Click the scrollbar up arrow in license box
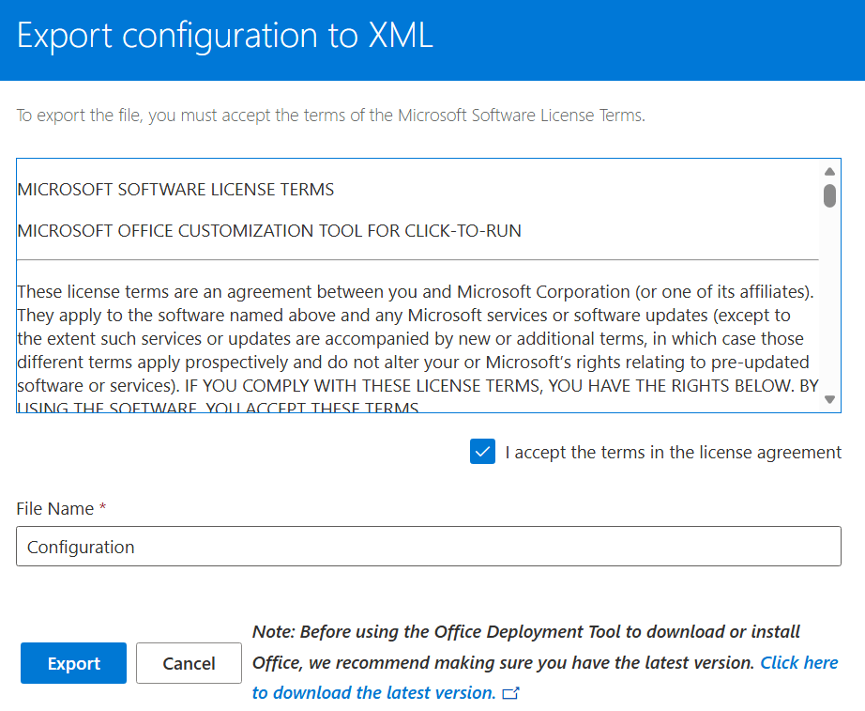This screenshot has height=711, width=865. pos(829,171)
